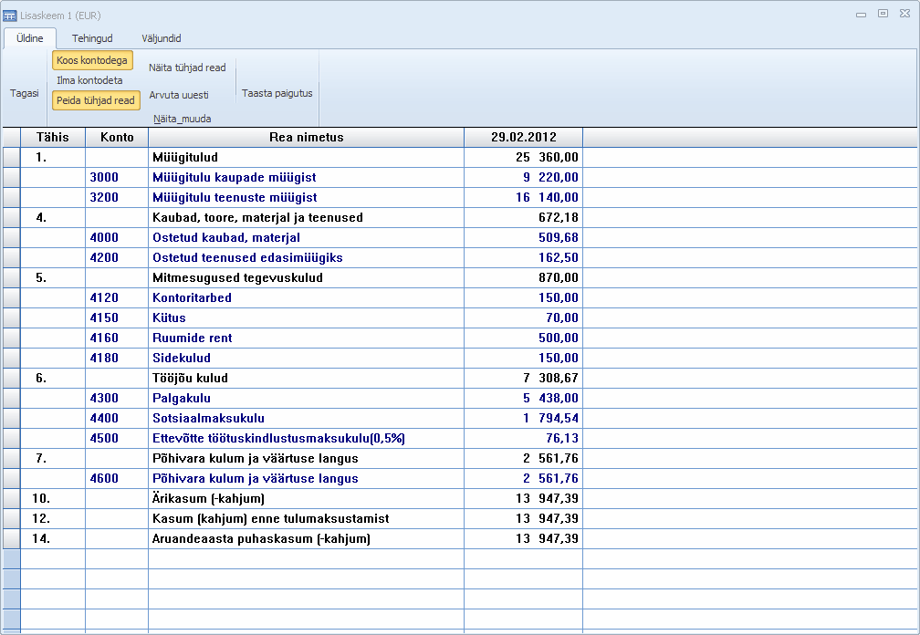920x635 pixels.
Task: Click the 16 140,00 amount cell
Action: pos(523,197)
